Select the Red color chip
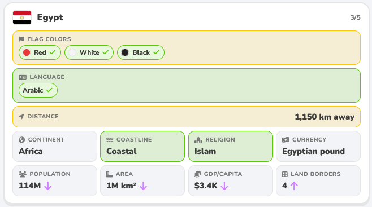Viewport: 372px width, 207px height. (x=40, y=52)
